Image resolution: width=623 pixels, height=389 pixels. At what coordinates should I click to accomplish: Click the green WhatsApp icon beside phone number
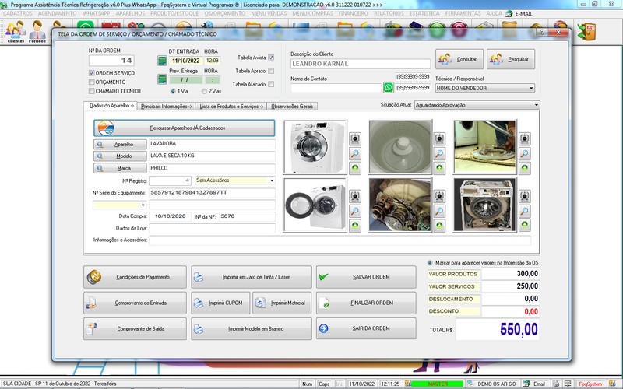pos(389,88)
